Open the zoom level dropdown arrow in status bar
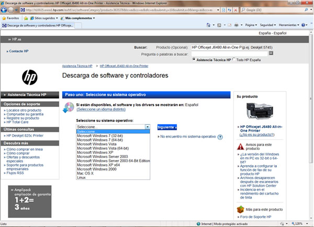Screen dimensions: 314x227 307,223
